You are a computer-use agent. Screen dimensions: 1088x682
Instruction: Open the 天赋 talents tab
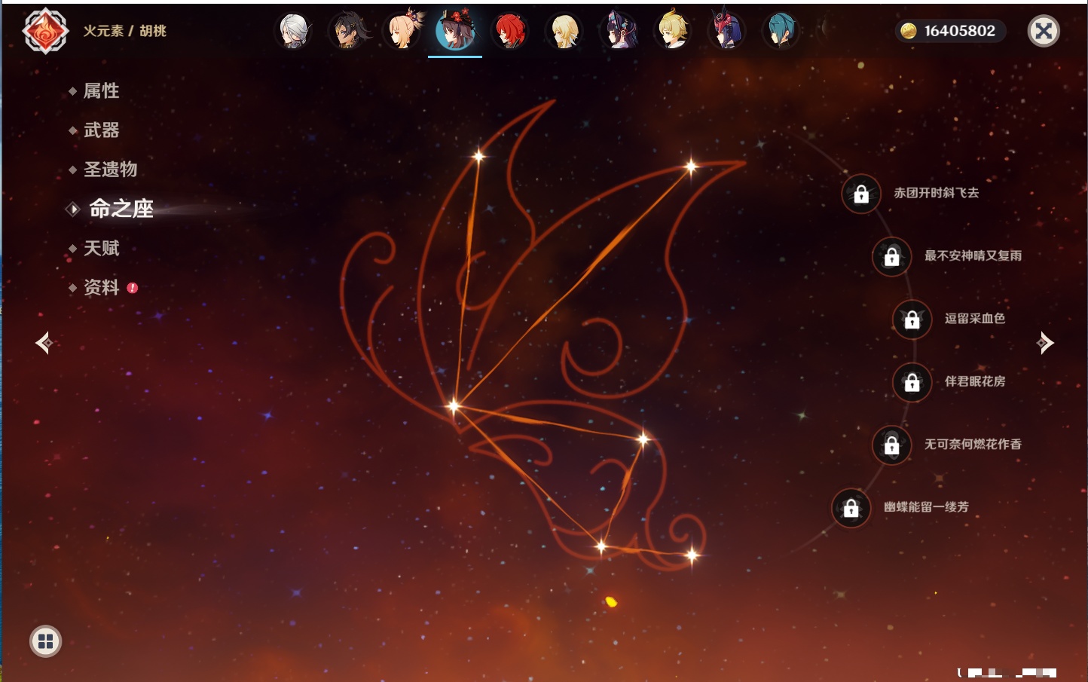tap(101, 249)
